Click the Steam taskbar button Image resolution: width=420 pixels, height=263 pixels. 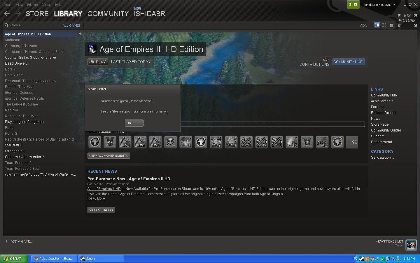pyautogui.click(x=101, y=259)
